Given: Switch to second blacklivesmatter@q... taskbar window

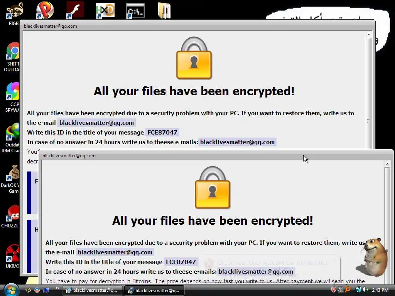Looking at the screenshot, I should tap(154, 291).
